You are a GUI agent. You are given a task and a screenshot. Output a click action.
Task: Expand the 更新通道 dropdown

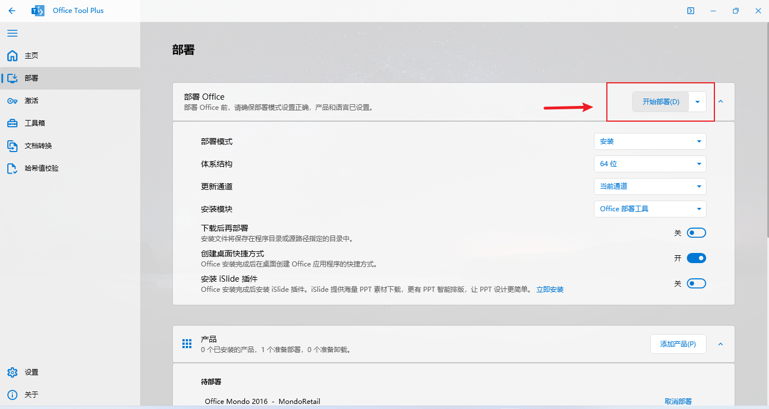point(650,186)
